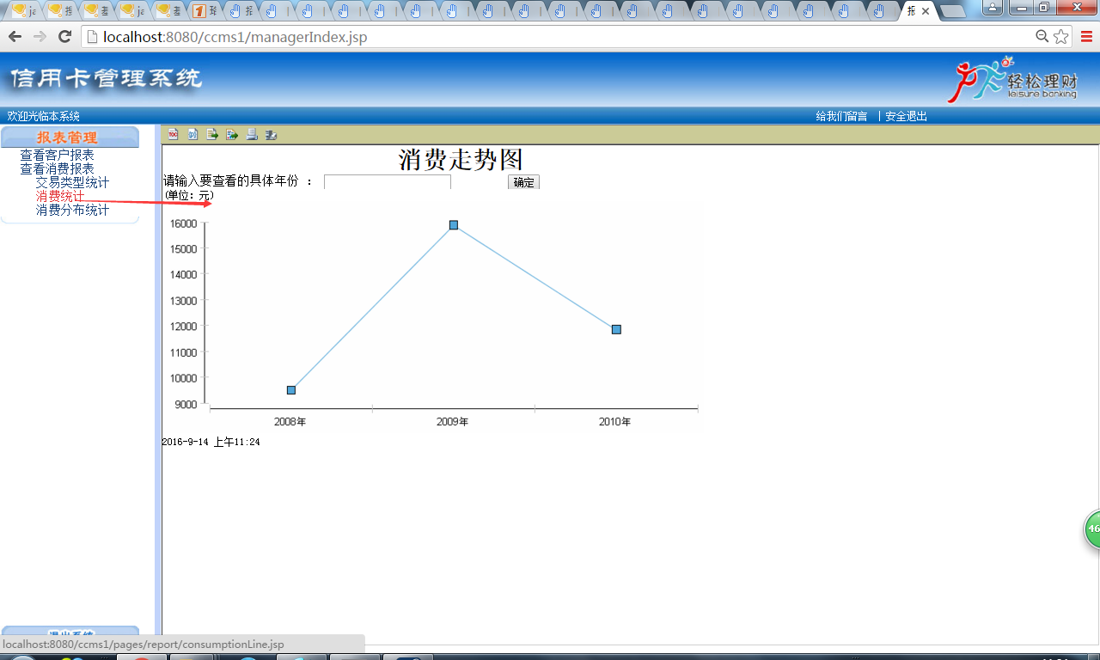Image resolution: width=1100 pixels, height=660 pixels.
Task: Click the 安全退出 logout link
Action: pos(906,116)
